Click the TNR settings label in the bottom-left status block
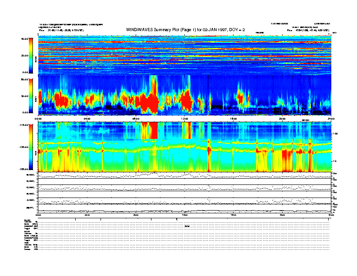Screen dimensions: 357x276 click(26, 243)
